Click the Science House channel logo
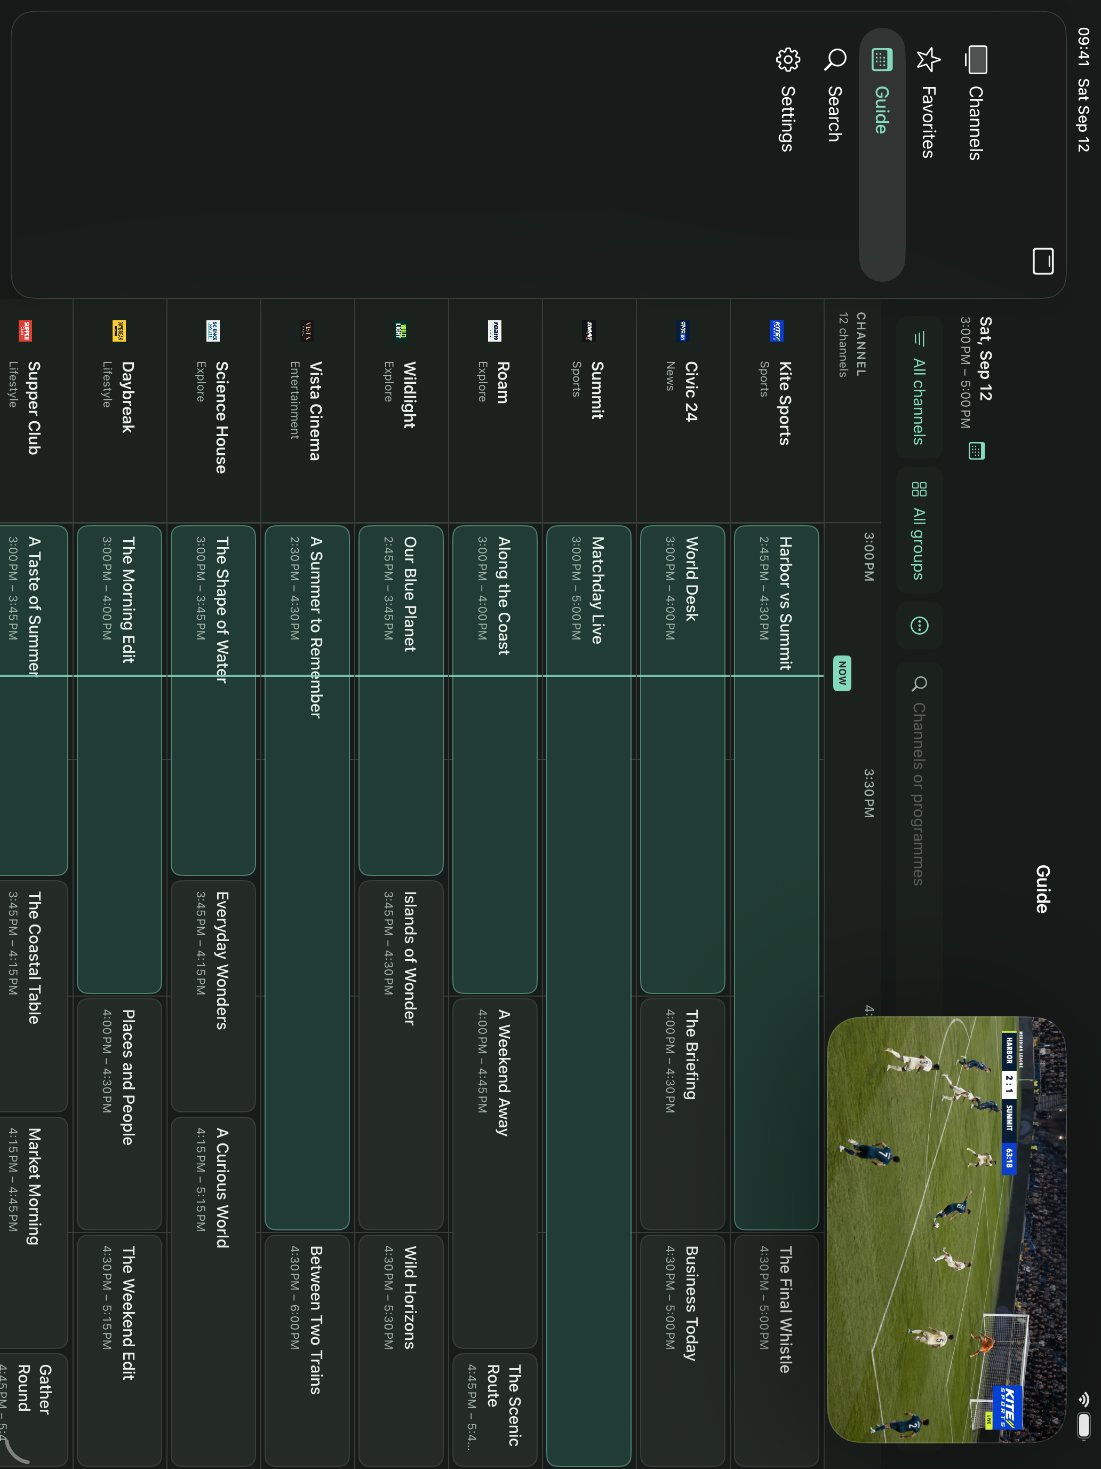 coord(212,331)
